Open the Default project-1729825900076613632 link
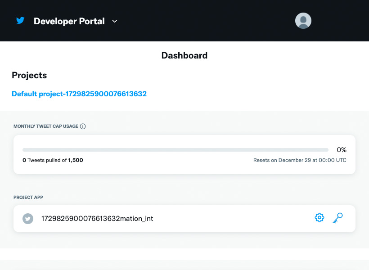This screenshot has width=369, height=270. click(x=79, y=94)
